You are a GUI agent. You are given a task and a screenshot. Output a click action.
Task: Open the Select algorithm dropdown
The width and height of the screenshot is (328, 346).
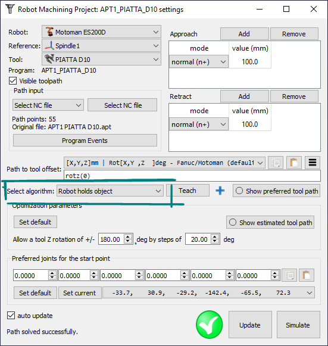click(110, 191)
